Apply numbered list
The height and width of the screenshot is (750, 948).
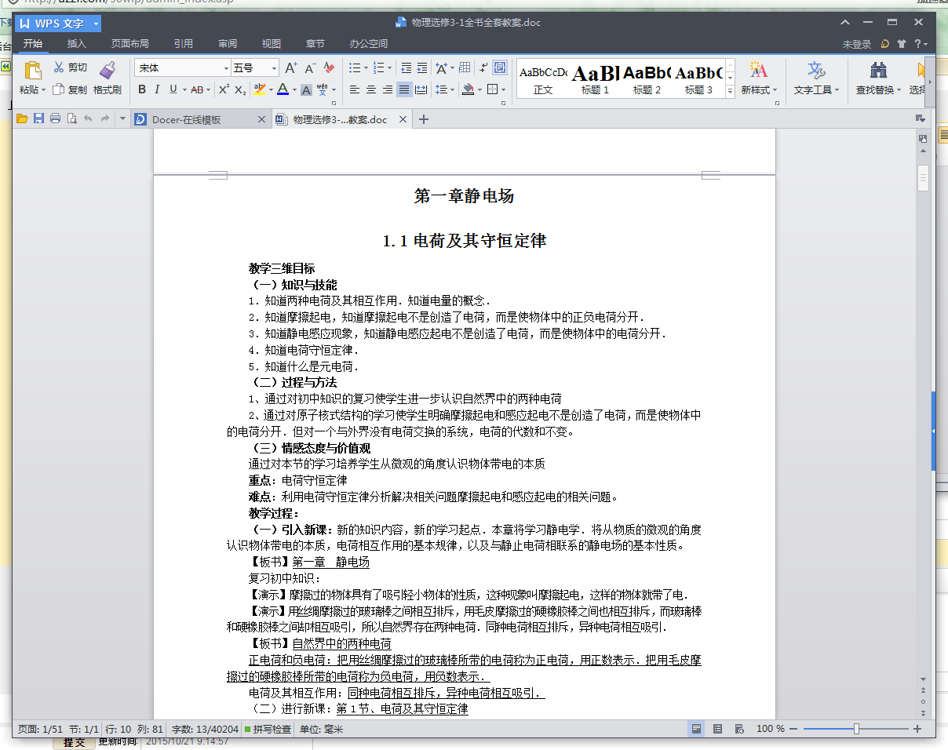[378, 68]
